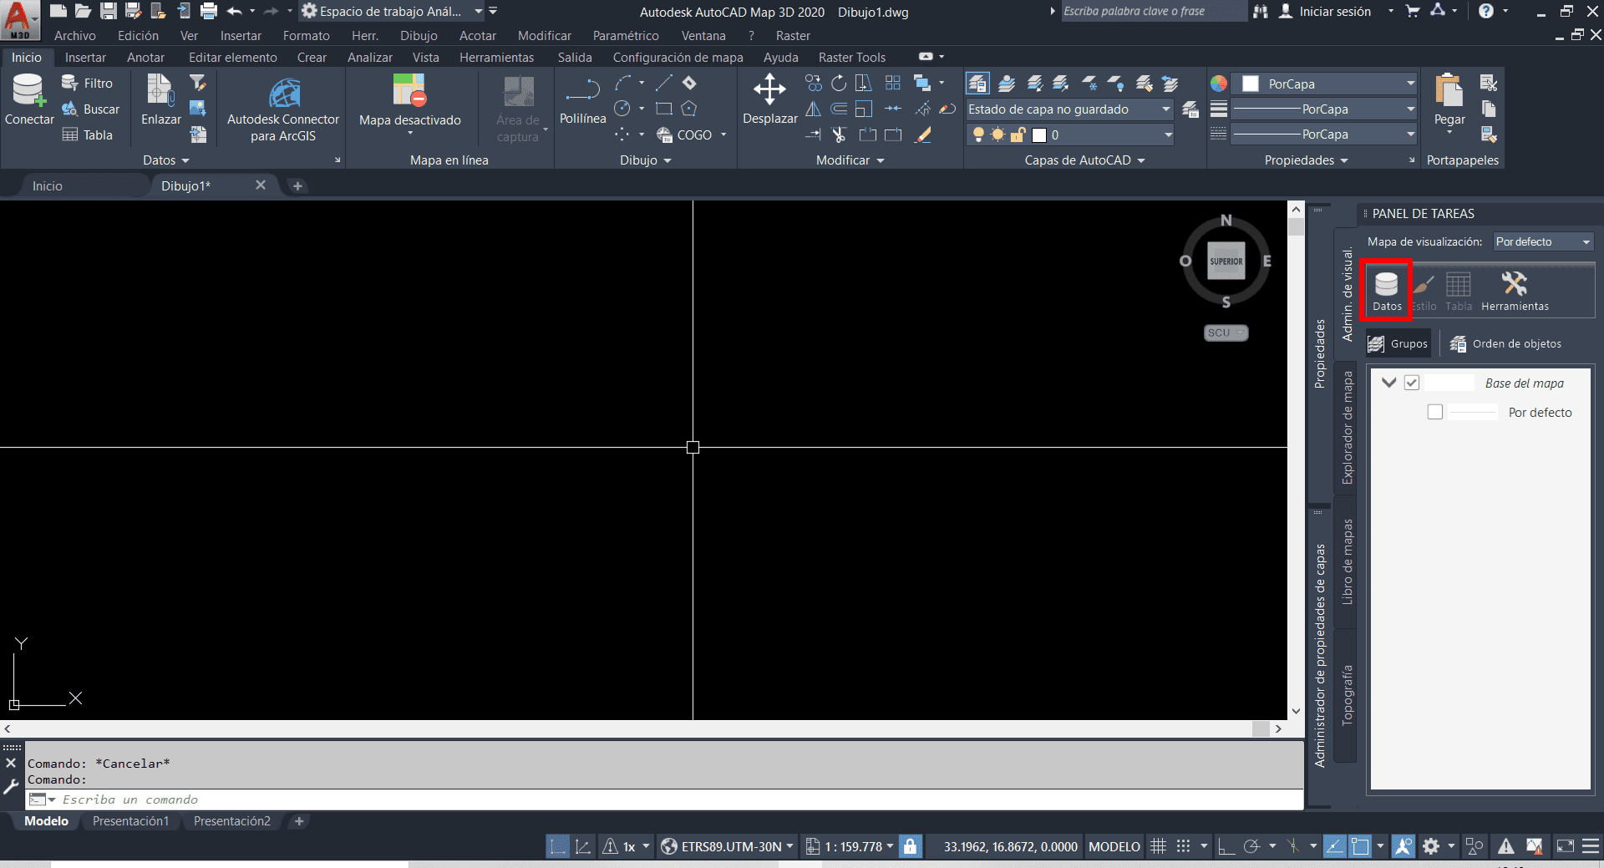Open the Parámetrico menu

click(x=626, y=35)
